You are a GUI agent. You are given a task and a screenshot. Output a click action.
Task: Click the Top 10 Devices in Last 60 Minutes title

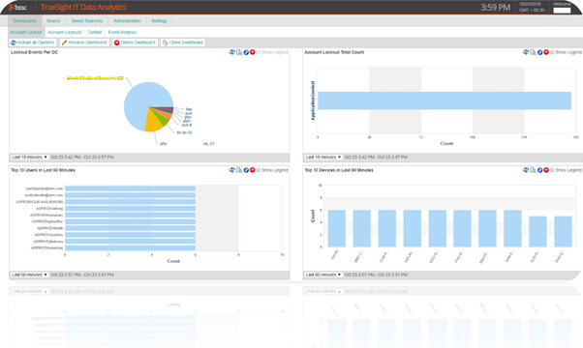coord(339,170)
